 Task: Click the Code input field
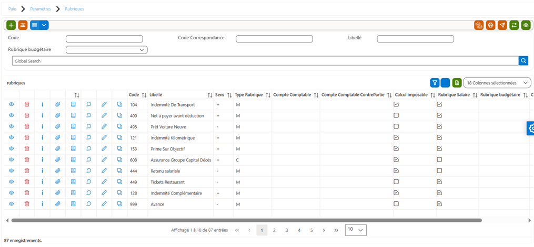(x=104, y=39)
